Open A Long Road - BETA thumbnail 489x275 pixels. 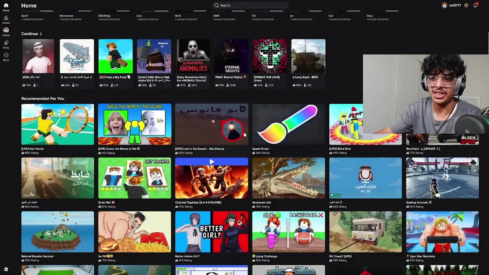pos(308,56)
